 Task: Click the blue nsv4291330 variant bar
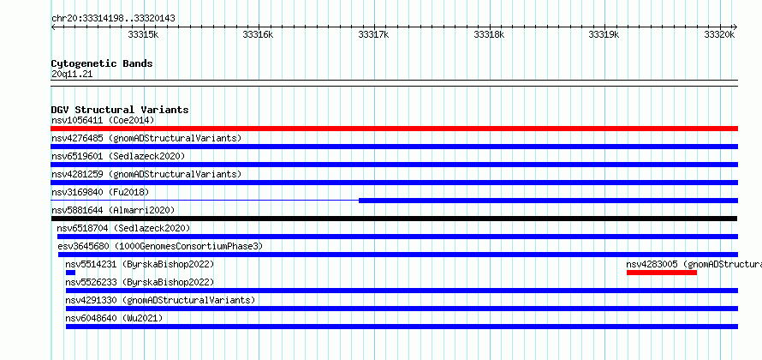(402, 309)
